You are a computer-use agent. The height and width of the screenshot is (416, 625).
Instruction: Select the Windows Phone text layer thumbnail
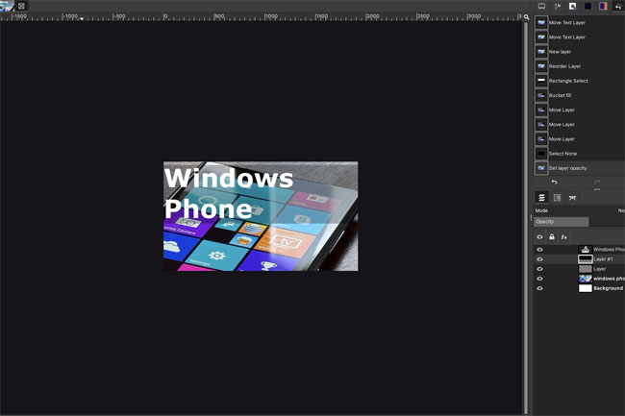point(586,250)
